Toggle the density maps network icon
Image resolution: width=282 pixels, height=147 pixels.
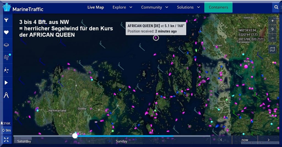pyautogui.click(x=6, y=70)
